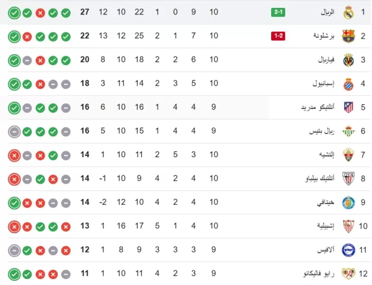Click the Real Madrid club crest
The width and height of the screenshot is (372, 285).
tap(348, 12)
